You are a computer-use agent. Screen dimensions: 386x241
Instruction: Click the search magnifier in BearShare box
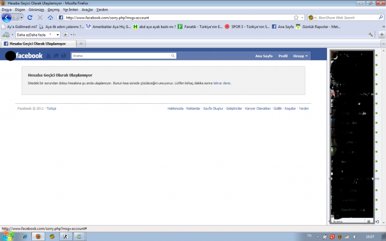[x=380, y=18]
